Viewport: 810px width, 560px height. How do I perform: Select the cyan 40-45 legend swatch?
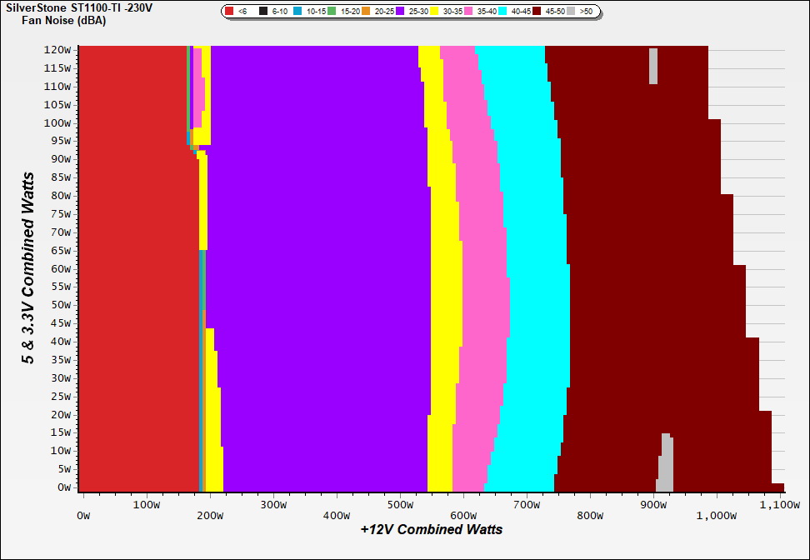pos(504,12)
